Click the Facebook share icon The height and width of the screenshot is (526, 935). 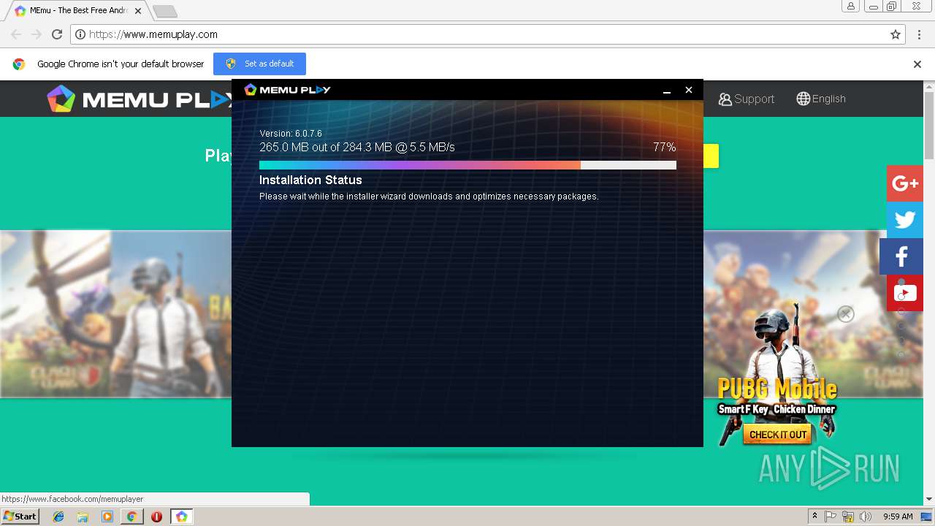click(901, 256)
